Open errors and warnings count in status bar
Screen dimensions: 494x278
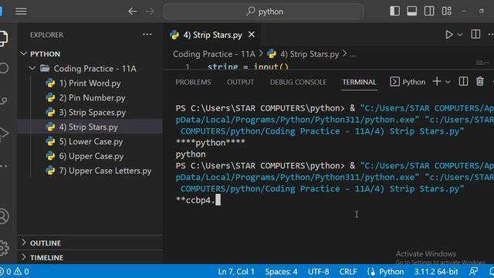point(15,271)
